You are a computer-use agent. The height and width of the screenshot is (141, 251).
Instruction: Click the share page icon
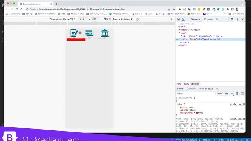tap(169, 9)
